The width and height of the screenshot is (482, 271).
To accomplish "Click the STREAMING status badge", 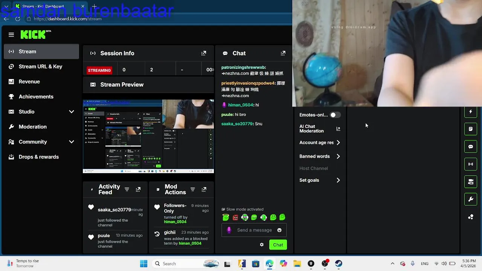I will pos(99,70).
